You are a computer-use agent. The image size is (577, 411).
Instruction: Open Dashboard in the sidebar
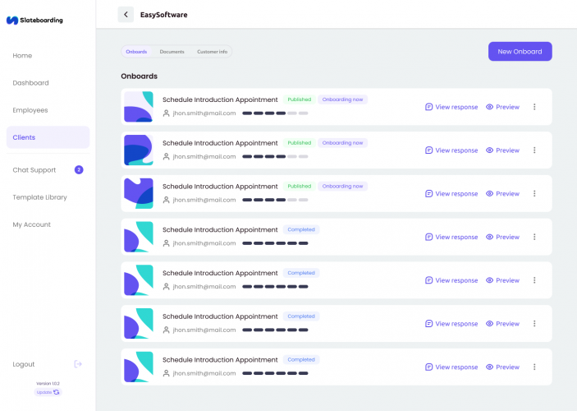30,83
